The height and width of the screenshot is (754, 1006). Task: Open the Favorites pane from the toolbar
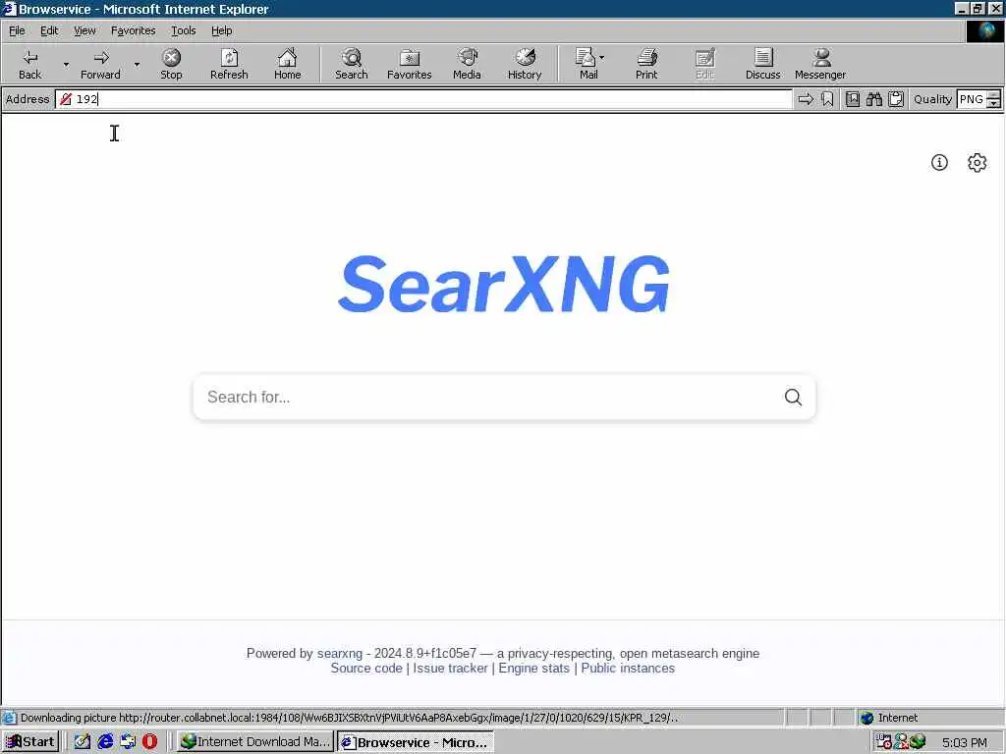click(410, 64)
